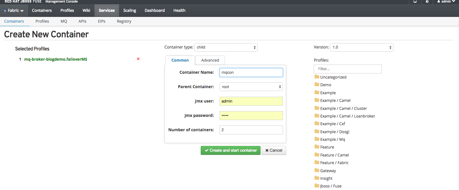Click the Uncategorized folder icon
459x190 pixels.
tap(317, 77)
